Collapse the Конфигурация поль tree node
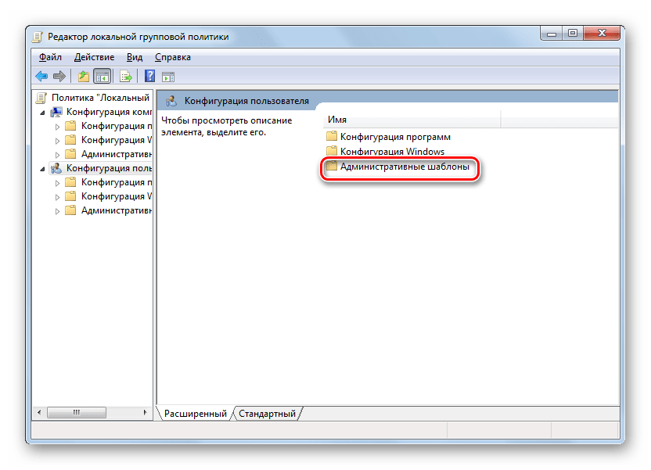Screen dimensions: 651x470 [43, 169]
